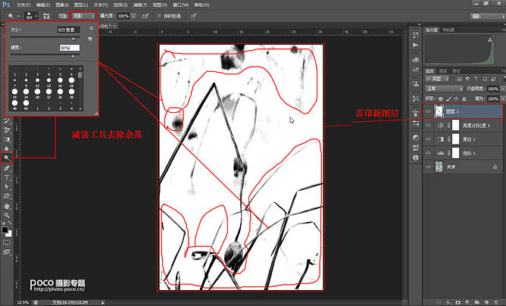Select the Dodge tool in the toolbox

pos(7,158)
